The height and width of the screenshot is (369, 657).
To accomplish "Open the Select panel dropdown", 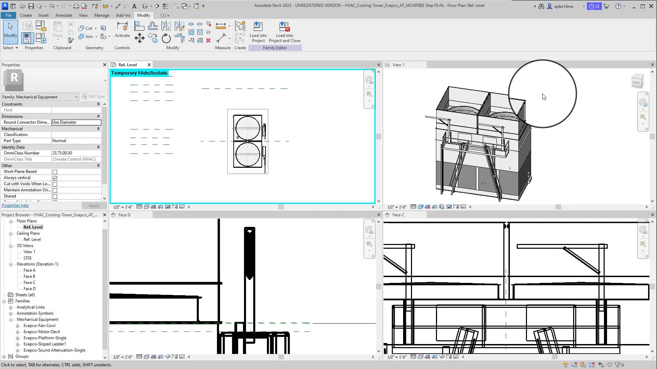I will pos(10,48).
